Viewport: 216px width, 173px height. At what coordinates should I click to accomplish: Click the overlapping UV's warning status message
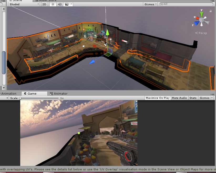coord(108,169)
